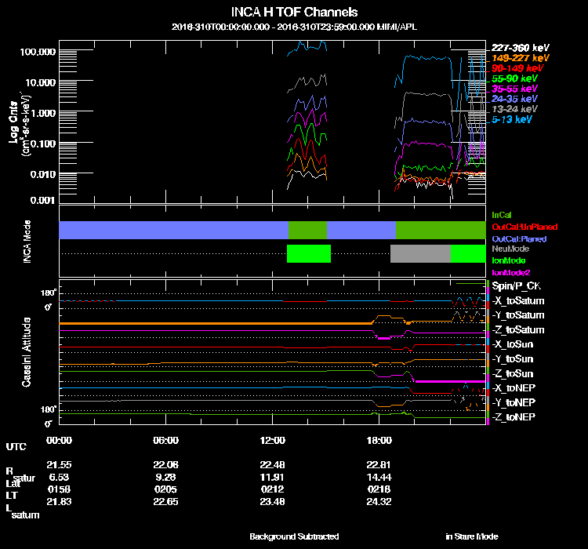The width and height of the screenshot is (588, 549).
Task: Click the -X_toSaturn attitude label
Action: point(521,301)
